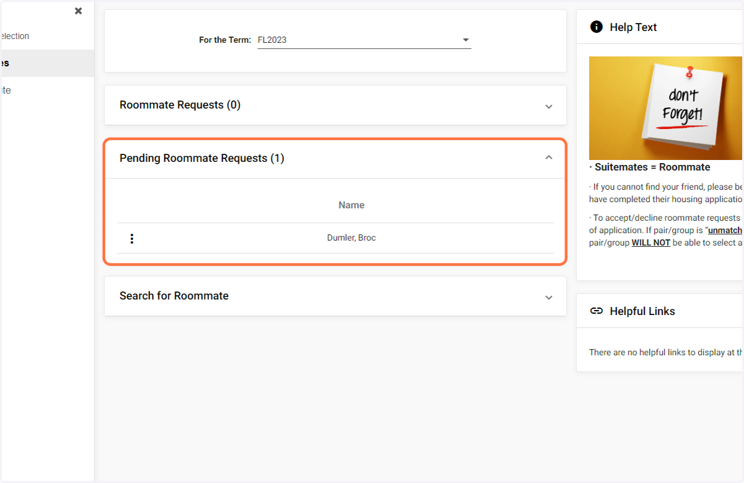The width and height of the screenshot is (744, 483).
Task: Click the Help Text panel title
Action: coord(633,27)
